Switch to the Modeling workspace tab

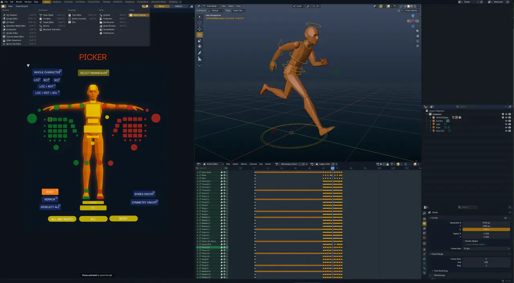point(57,2)
